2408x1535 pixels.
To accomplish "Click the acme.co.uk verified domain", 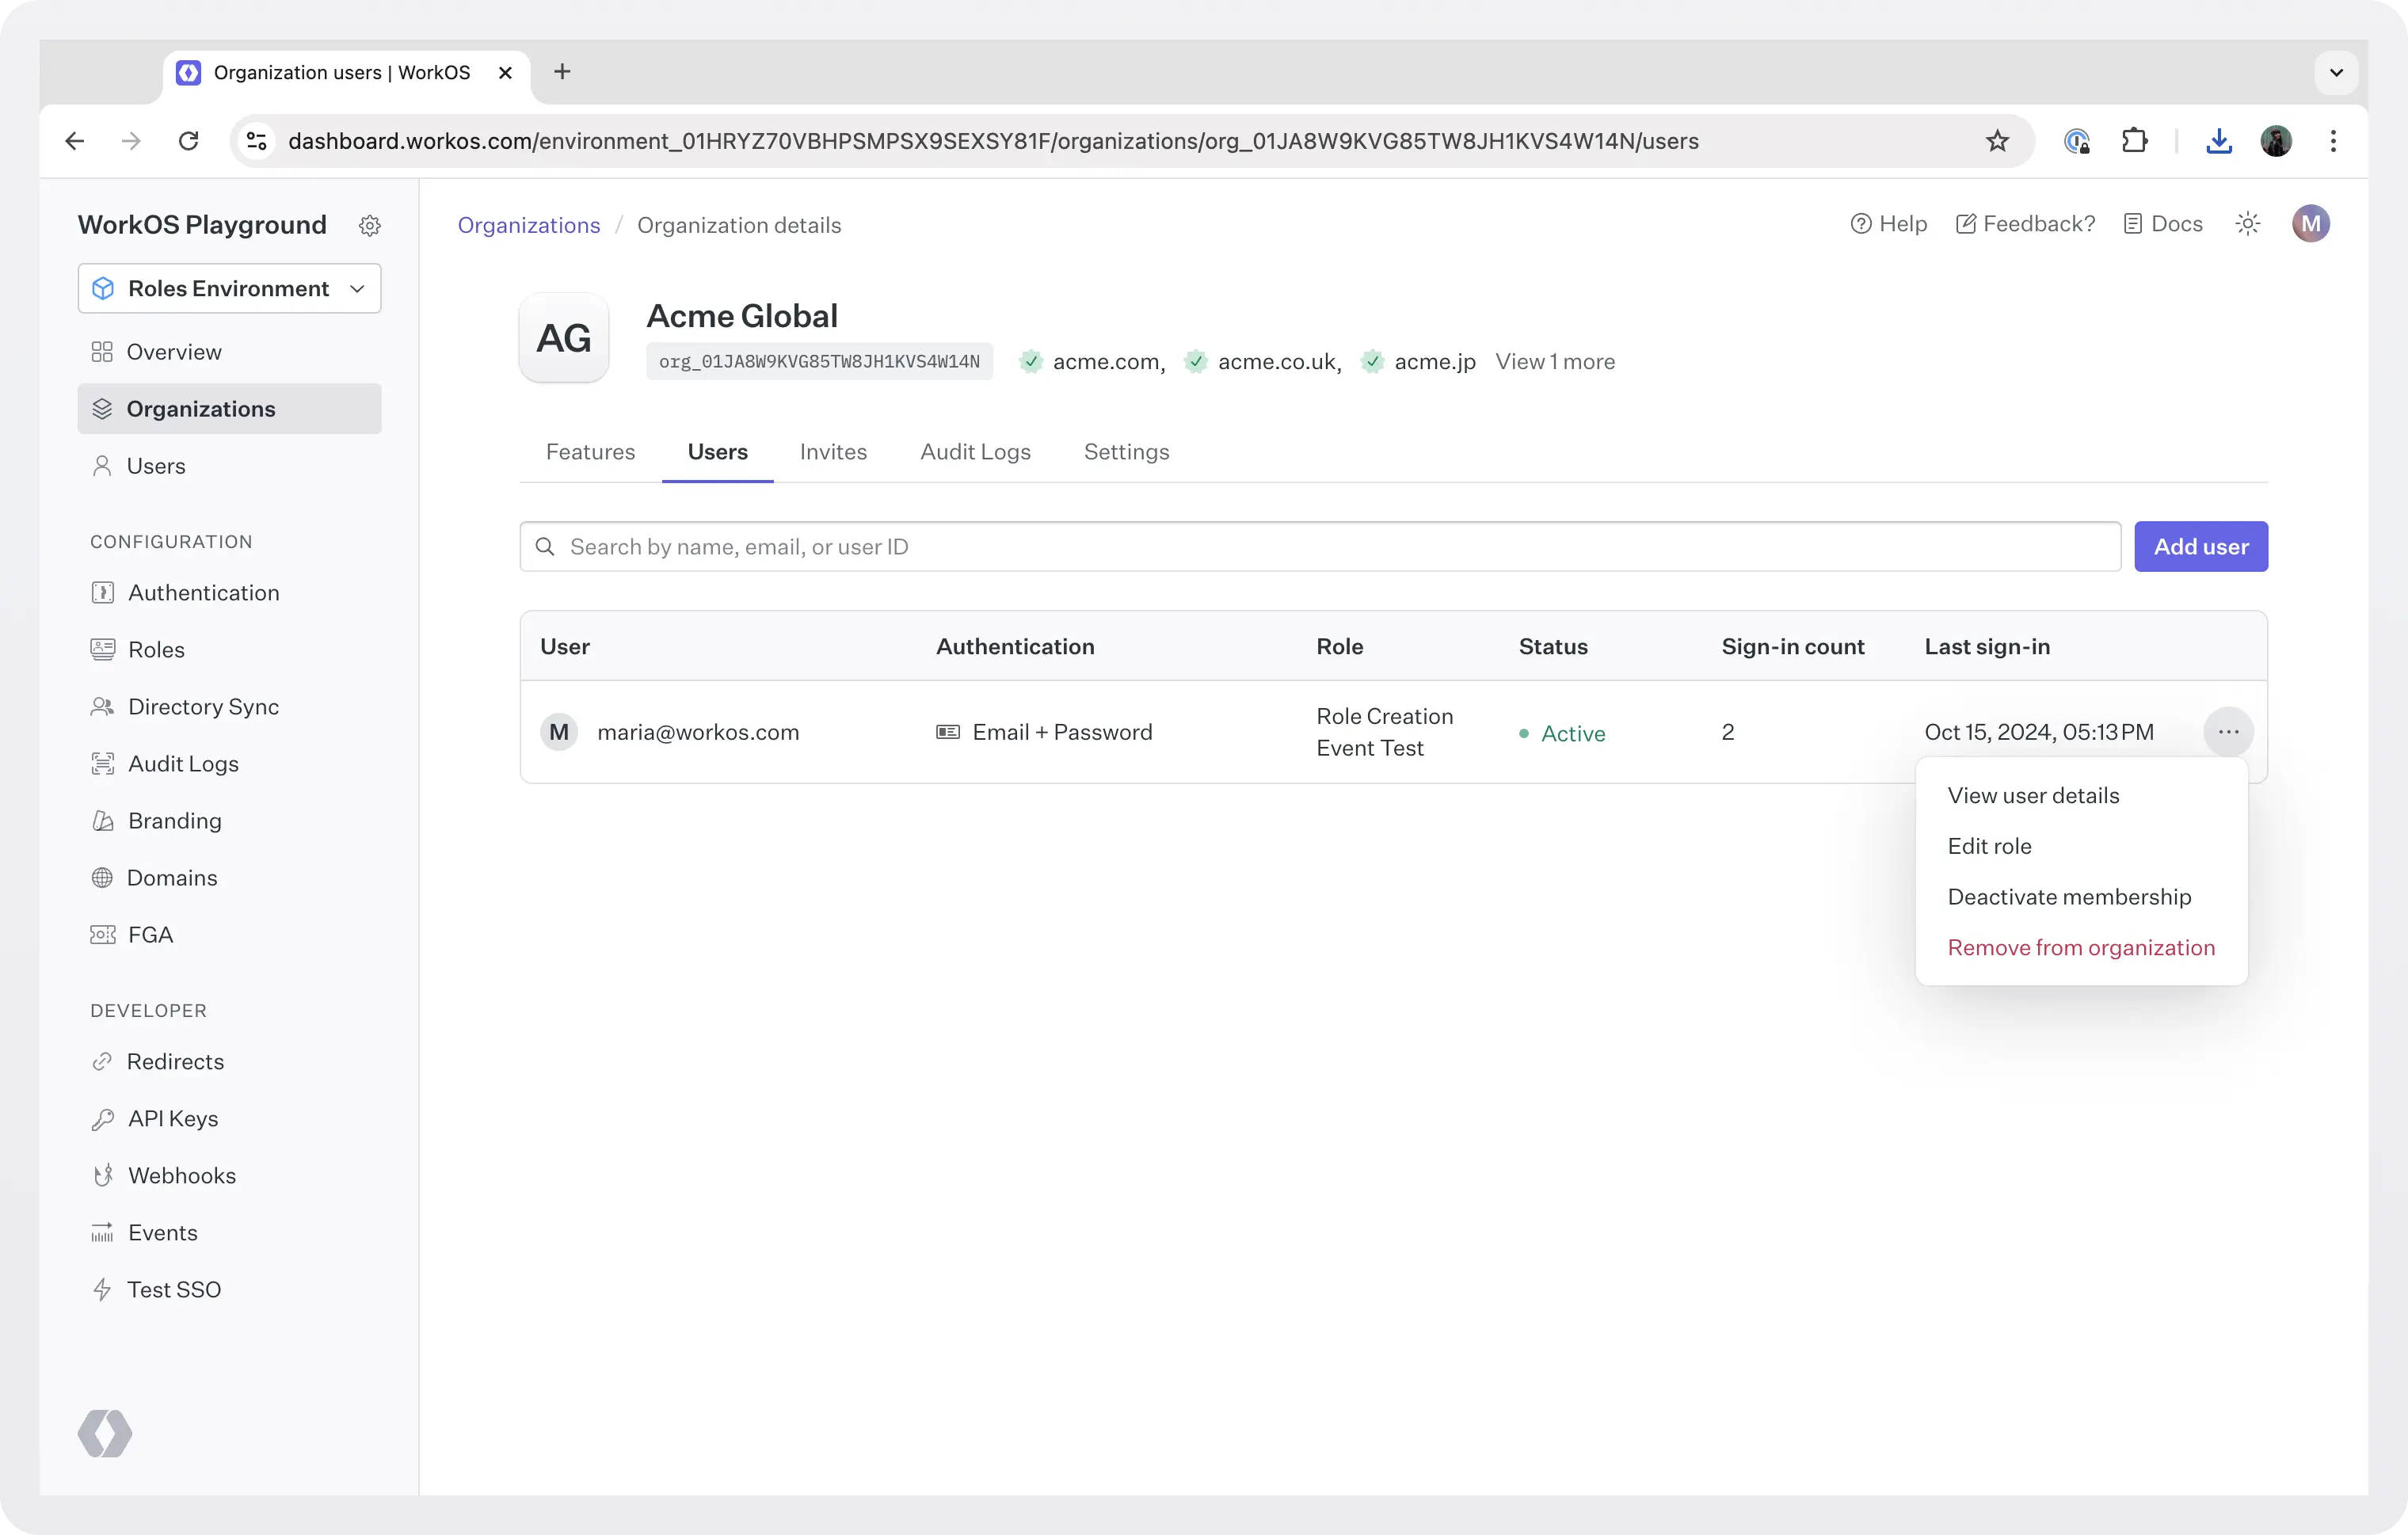I will coord(1263,362).
